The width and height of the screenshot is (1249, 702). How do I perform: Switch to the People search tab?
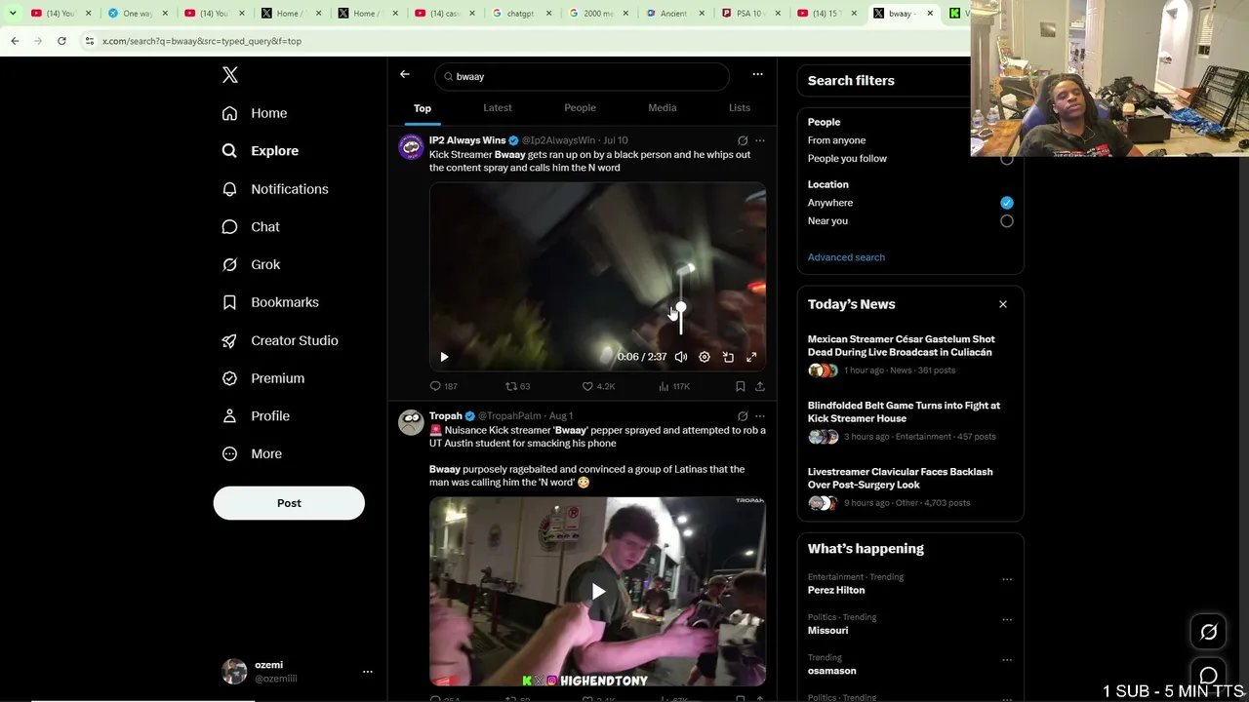(580, 107)
